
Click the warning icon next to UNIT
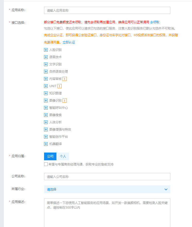coord(60,86)
